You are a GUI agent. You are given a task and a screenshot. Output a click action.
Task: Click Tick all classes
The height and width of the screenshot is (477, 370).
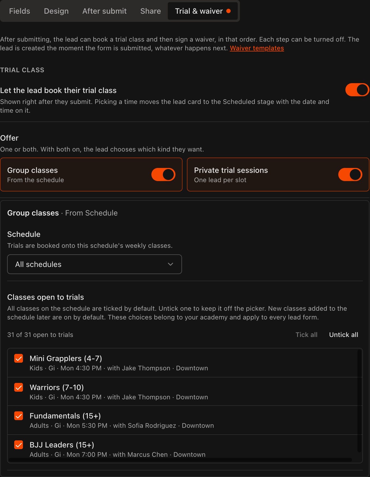click(x=306, y=335)
